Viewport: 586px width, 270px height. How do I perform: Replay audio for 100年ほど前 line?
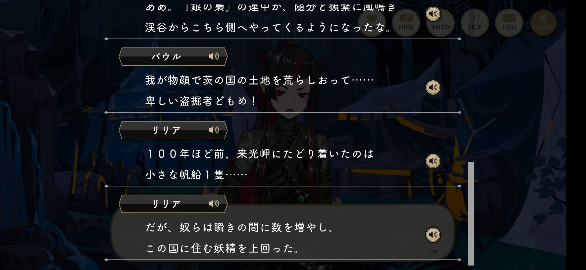433,161
